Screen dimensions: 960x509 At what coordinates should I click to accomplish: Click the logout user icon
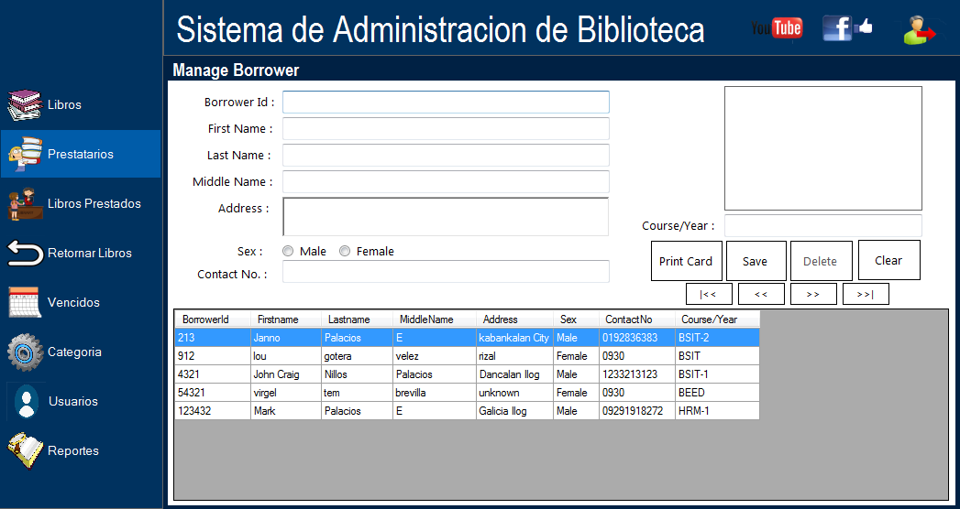coord(919,30)
